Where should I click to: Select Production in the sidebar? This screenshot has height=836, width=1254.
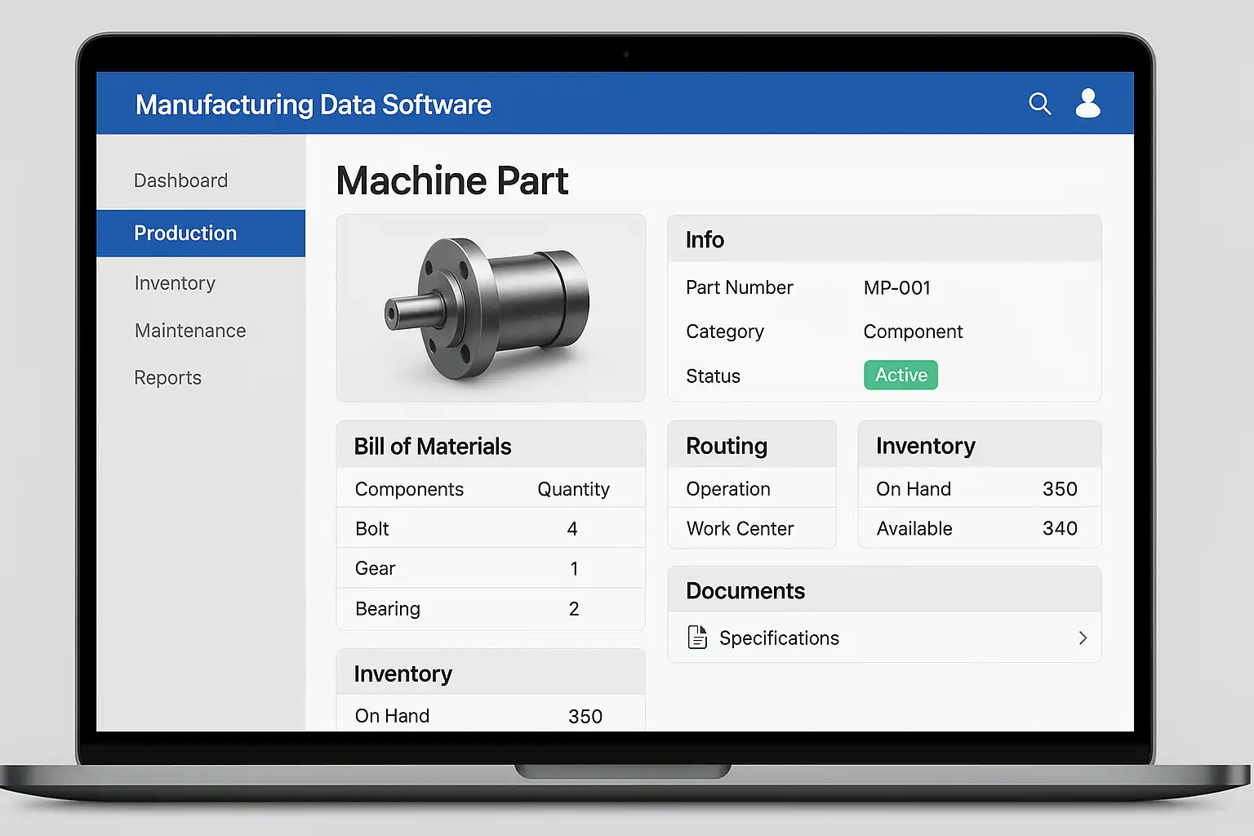[185, 233]
